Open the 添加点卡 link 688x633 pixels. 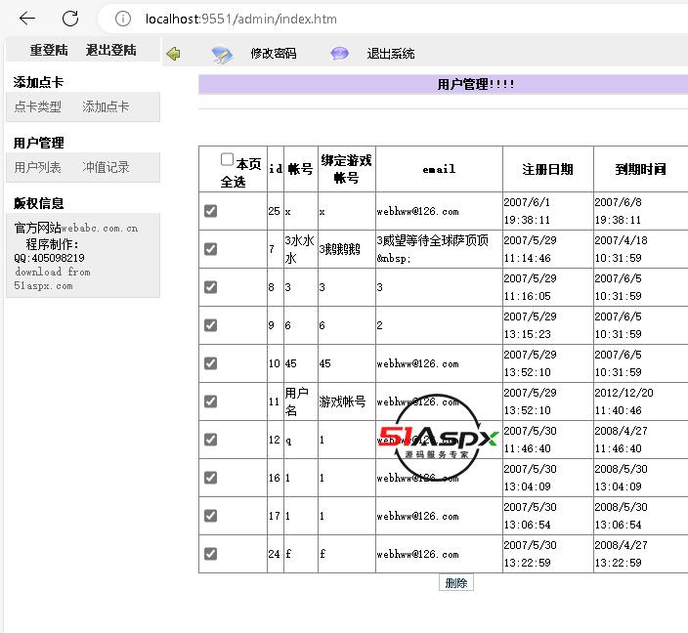coord(106,106)
